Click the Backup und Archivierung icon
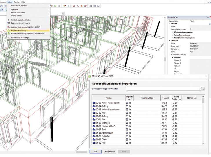Image resolution: width=211 pixels, height=157 pixels. pos(8,23)
